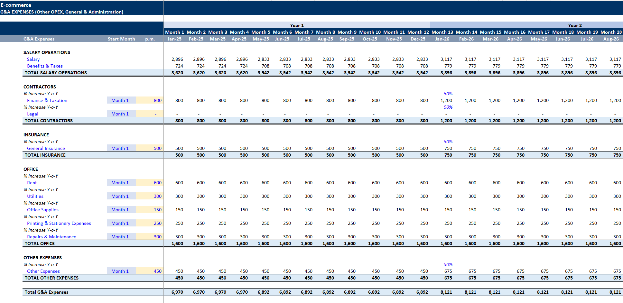Image resolution: width=623 pixels, height=303 pixels.
Task: Select the Total G&A Expenses label cell
Action: [x=46, y=292]
